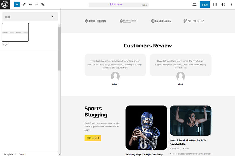Insert the Logo pattern thumbnail
The width and height of the screenshot is (235, 156).
coord(15,32)
